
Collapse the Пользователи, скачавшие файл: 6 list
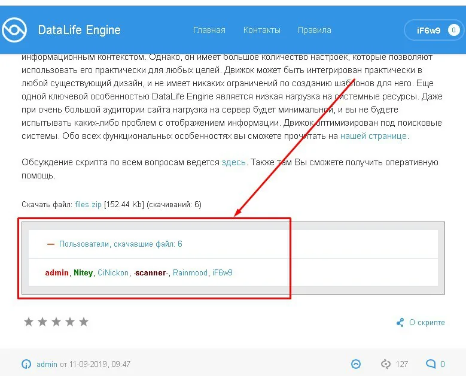121,244
